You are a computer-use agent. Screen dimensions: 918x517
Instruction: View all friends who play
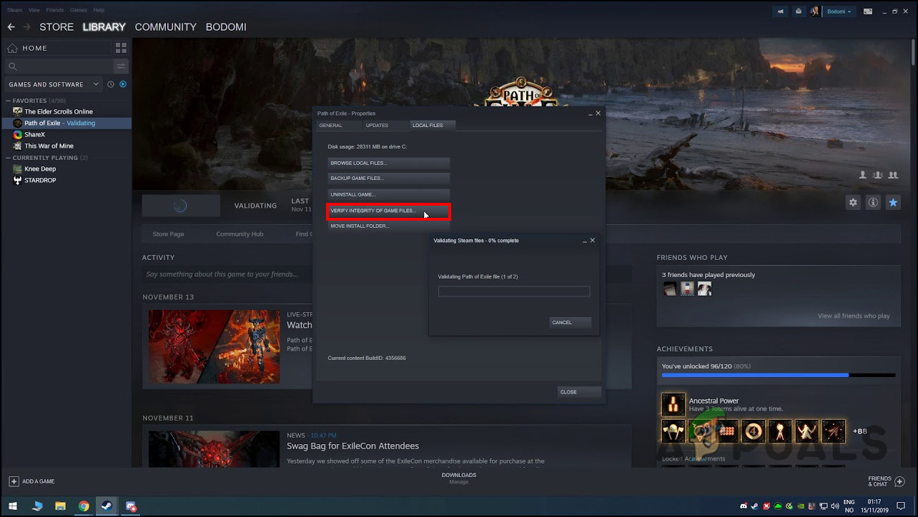click(854, 316)
